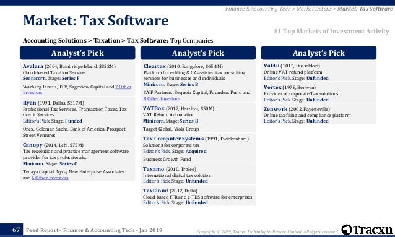The image size is (395, 237).
Task: Click the Taxamo company name
Action: pyautogui.click(x=154, y=169)
